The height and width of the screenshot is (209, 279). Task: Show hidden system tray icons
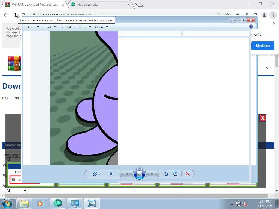tap(232, 204)
